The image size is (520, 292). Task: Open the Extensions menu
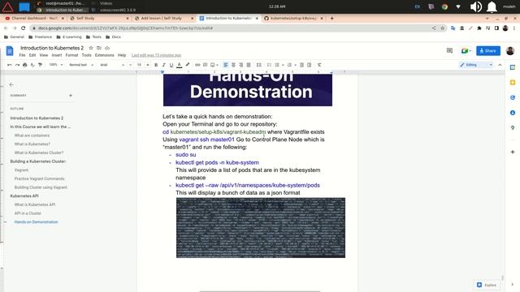pos(105,55)
